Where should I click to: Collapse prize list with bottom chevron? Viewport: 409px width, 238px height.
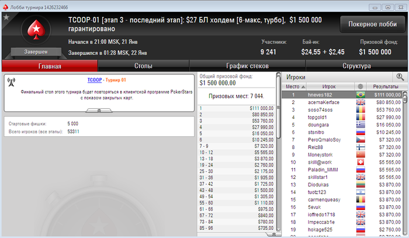click(273, 234)
